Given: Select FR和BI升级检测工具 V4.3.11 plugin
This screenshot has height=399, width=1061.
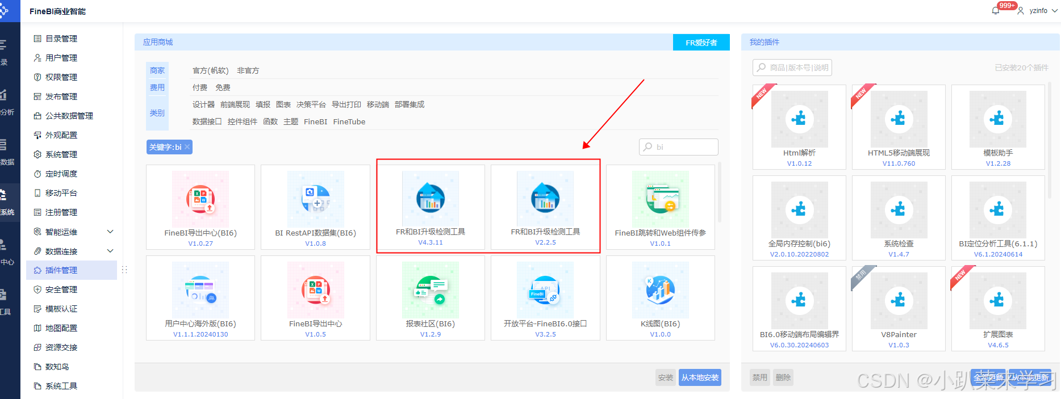Looking at the screenshot, I should pos(431,207).
